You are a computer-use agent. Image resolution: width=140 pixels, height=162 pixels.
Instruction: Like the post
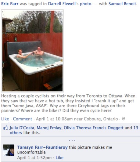pyautogui.click(x=5, y=119)
